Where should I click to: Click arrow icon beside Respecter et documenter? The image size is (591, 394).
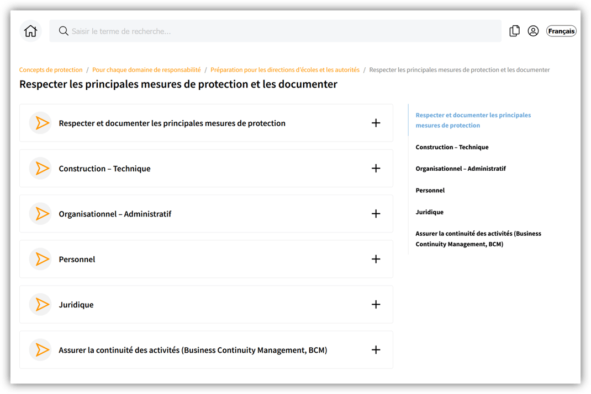[x=40, y=123]
